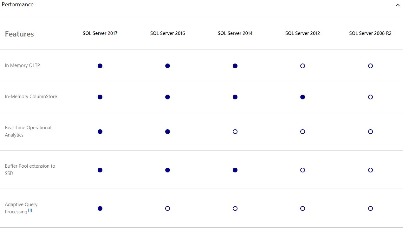The height and width of the screenshot is (228, 403).
Task: Toggle the In Memory OLTP circle for SQL Server 2012
Action: tap(302, 66)
